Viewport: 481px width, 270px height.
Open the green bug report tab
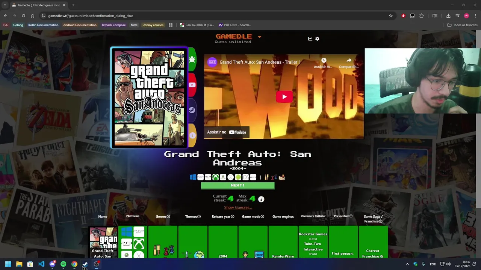pyautogui.click(x=192, y=59)
